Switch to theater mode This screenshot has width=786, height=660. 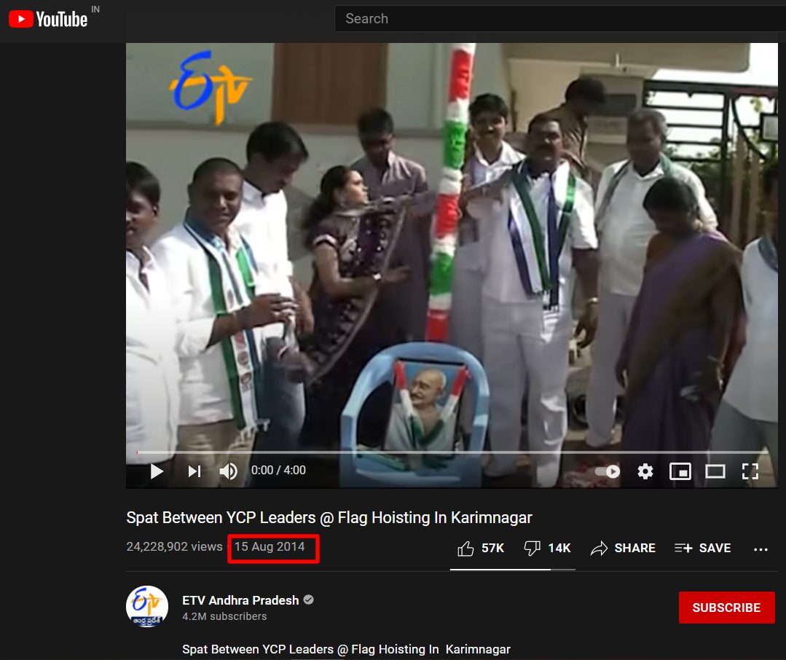coord(715,471)
